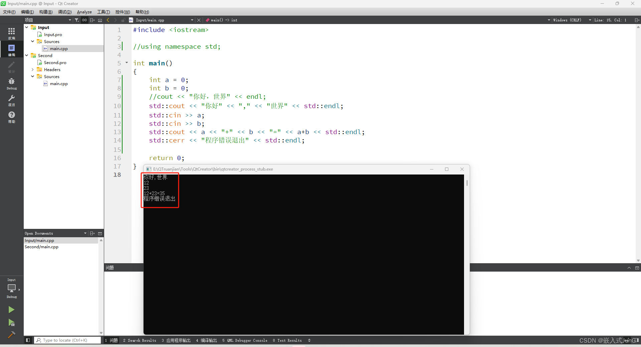Close the project side panel view

tap(100, 20)
